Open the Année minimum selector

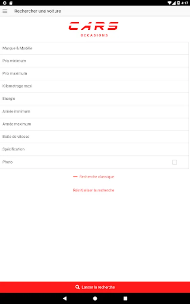pos(94,111)
